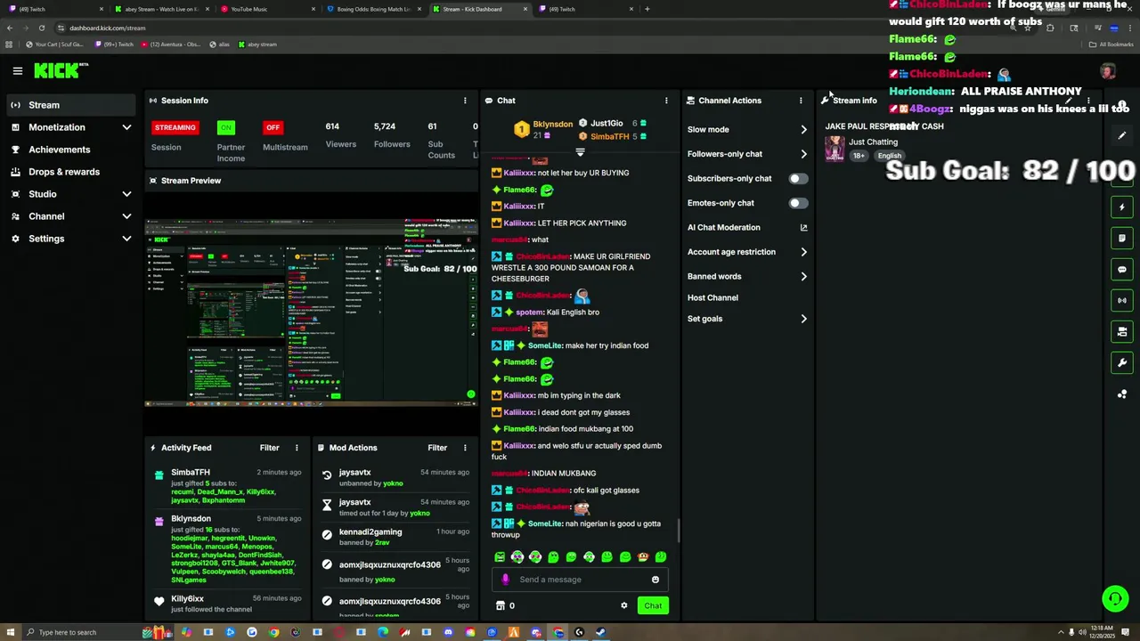Click the Send a message field
1140x641 pixels.
coord(580,580)
